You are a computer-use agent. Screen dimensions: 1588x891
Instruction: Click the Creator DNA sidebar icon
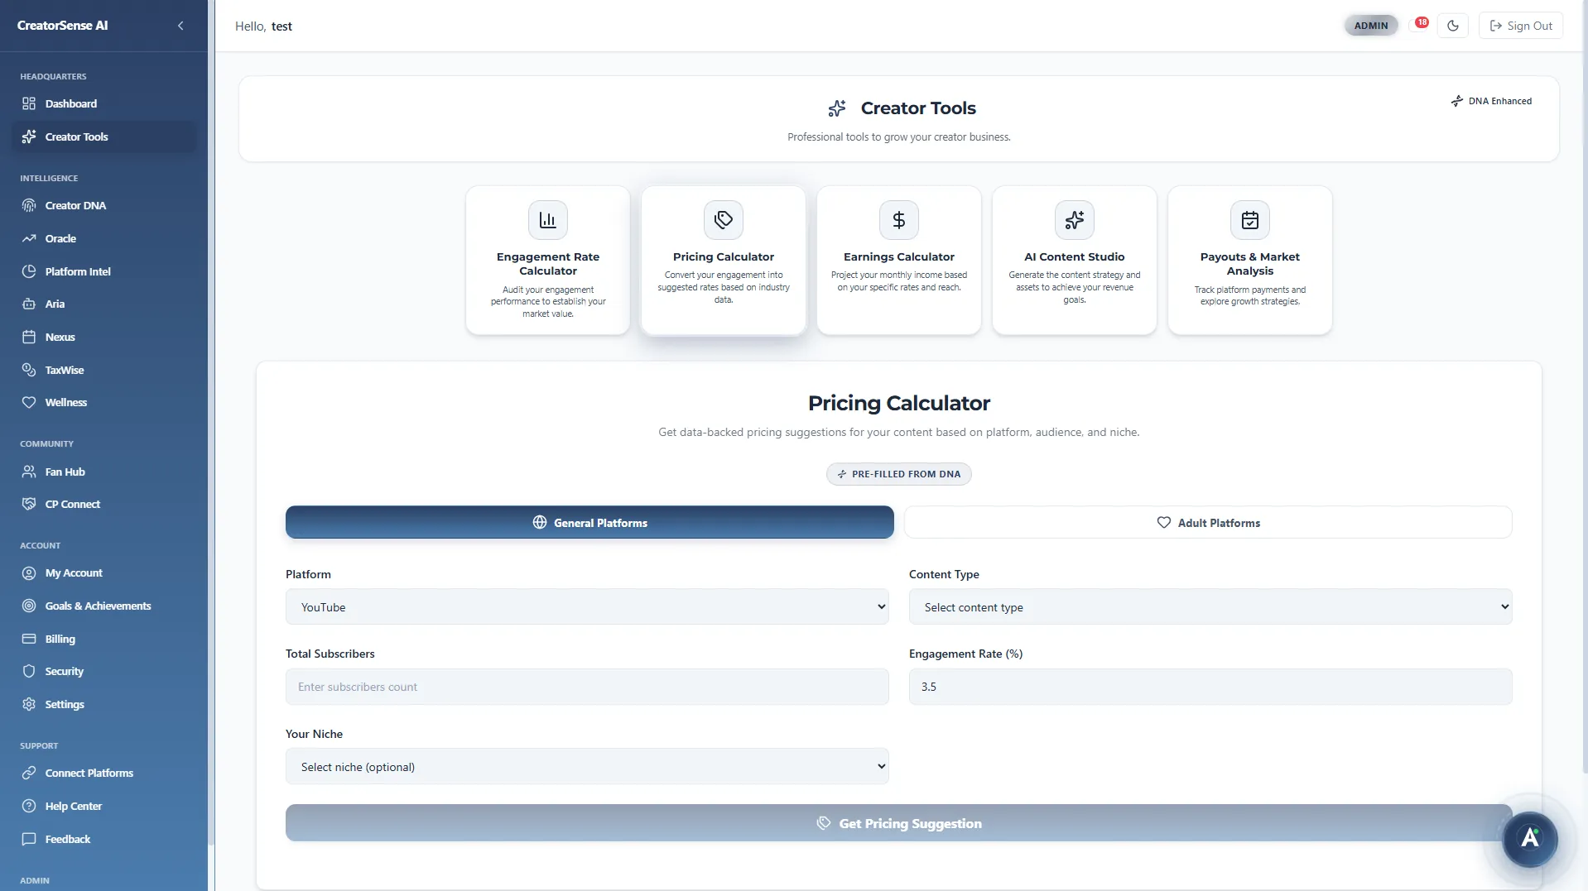click(28, 205)
